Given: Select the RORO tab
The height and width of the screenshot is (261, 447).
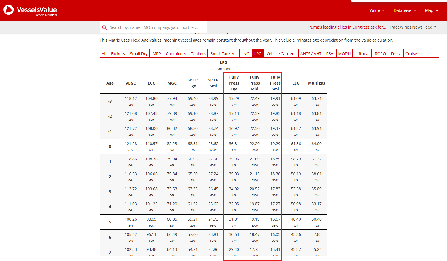Looking at the screenshot, I should point(380,53).
